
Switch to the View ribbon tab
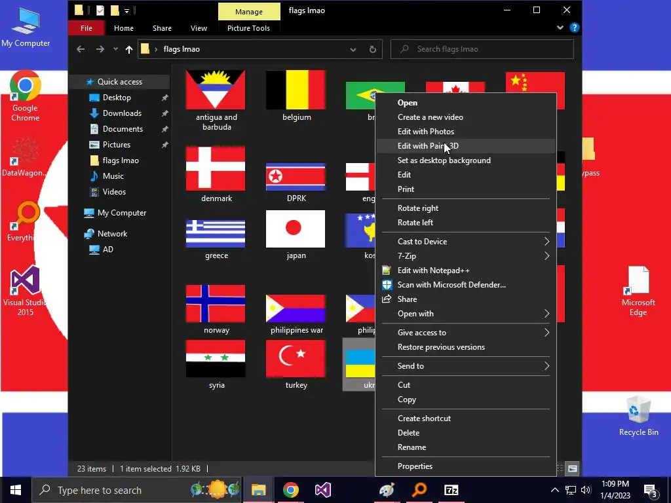point(199,28)
